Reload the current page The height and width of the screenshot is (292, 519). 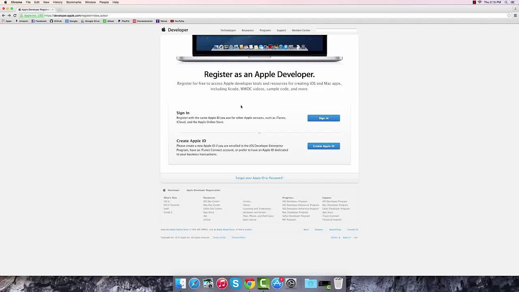pyautogui.click(x=15, y=15)
